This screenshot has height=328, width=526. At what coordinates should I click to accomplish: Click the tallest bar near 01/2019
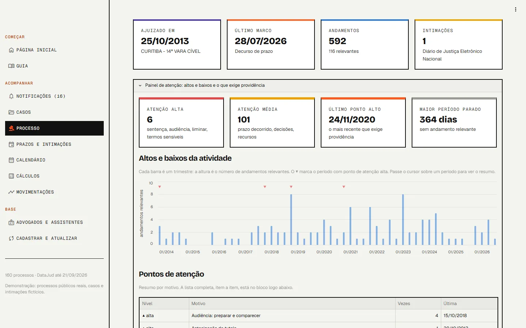click(x=291, y=219)
